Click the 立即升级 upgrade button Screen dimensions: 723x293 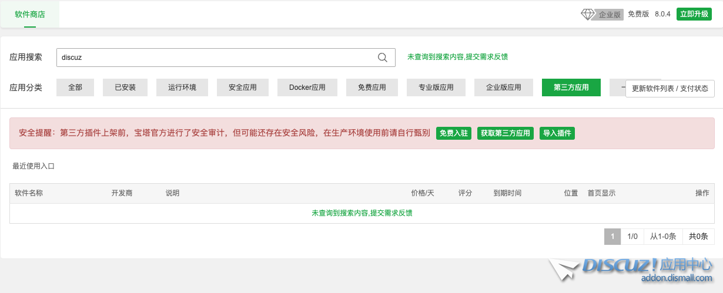[694, 14]
